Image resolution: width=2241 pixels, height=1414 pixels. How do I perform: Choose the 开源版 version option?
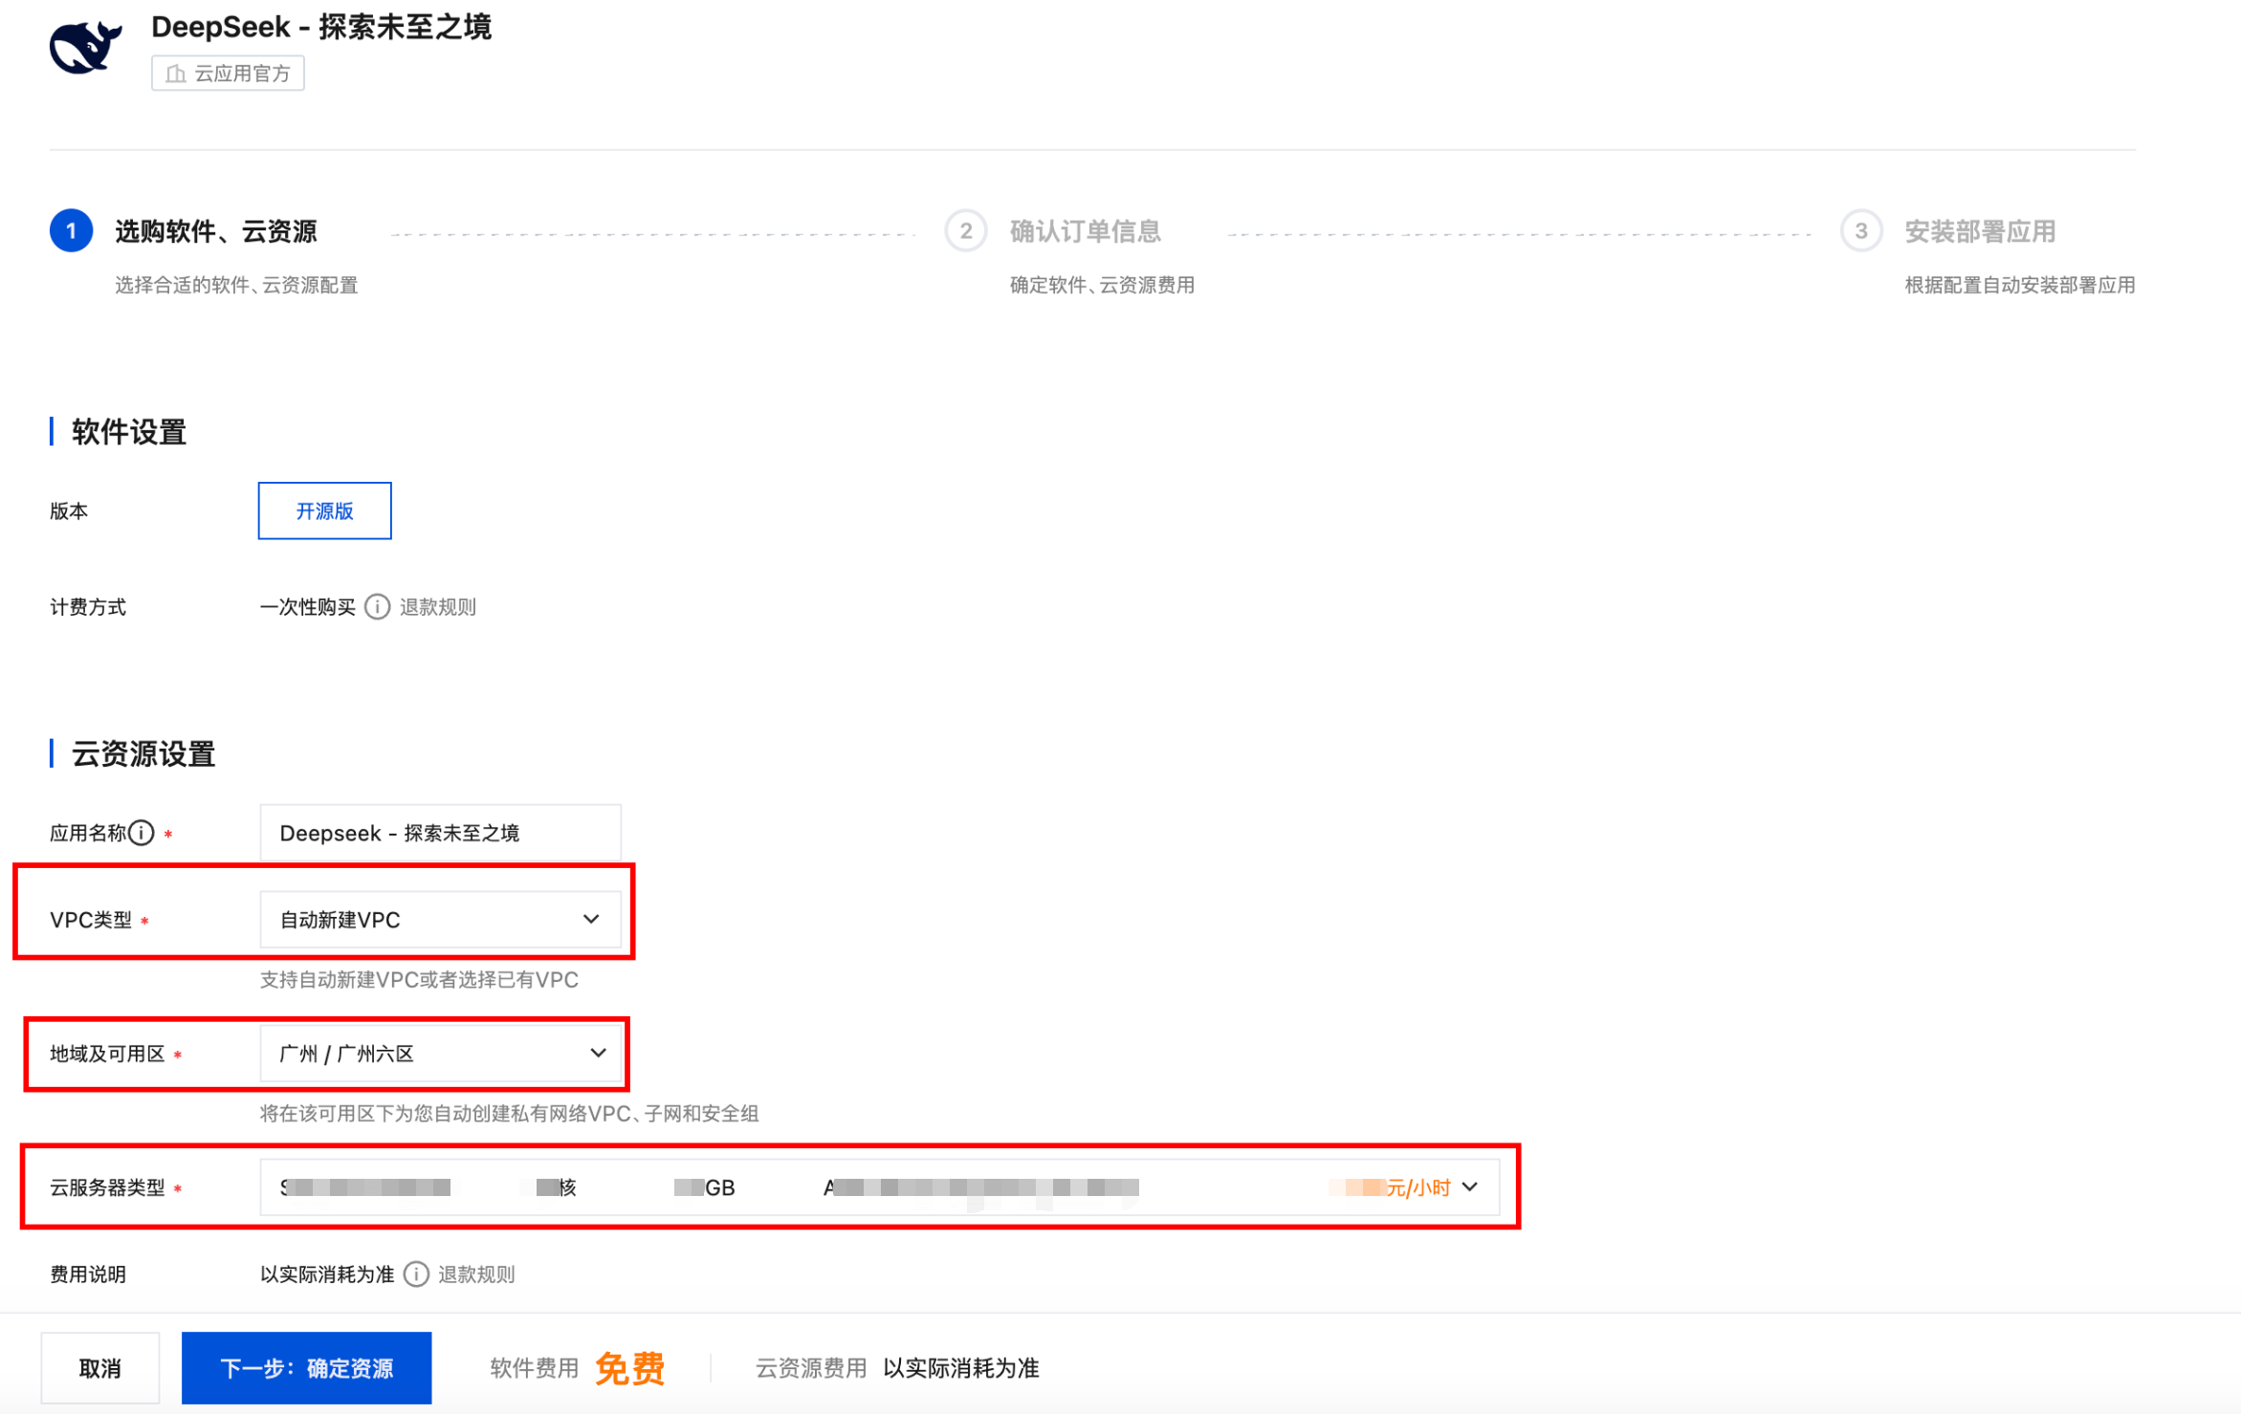(324, 511)
